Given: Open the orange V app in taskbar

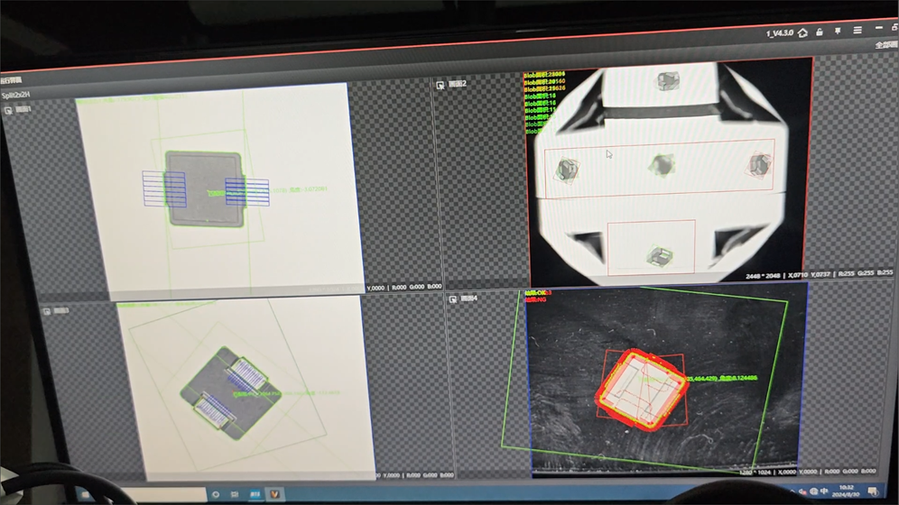Looking at the screenshot, I should coord(275,494).
